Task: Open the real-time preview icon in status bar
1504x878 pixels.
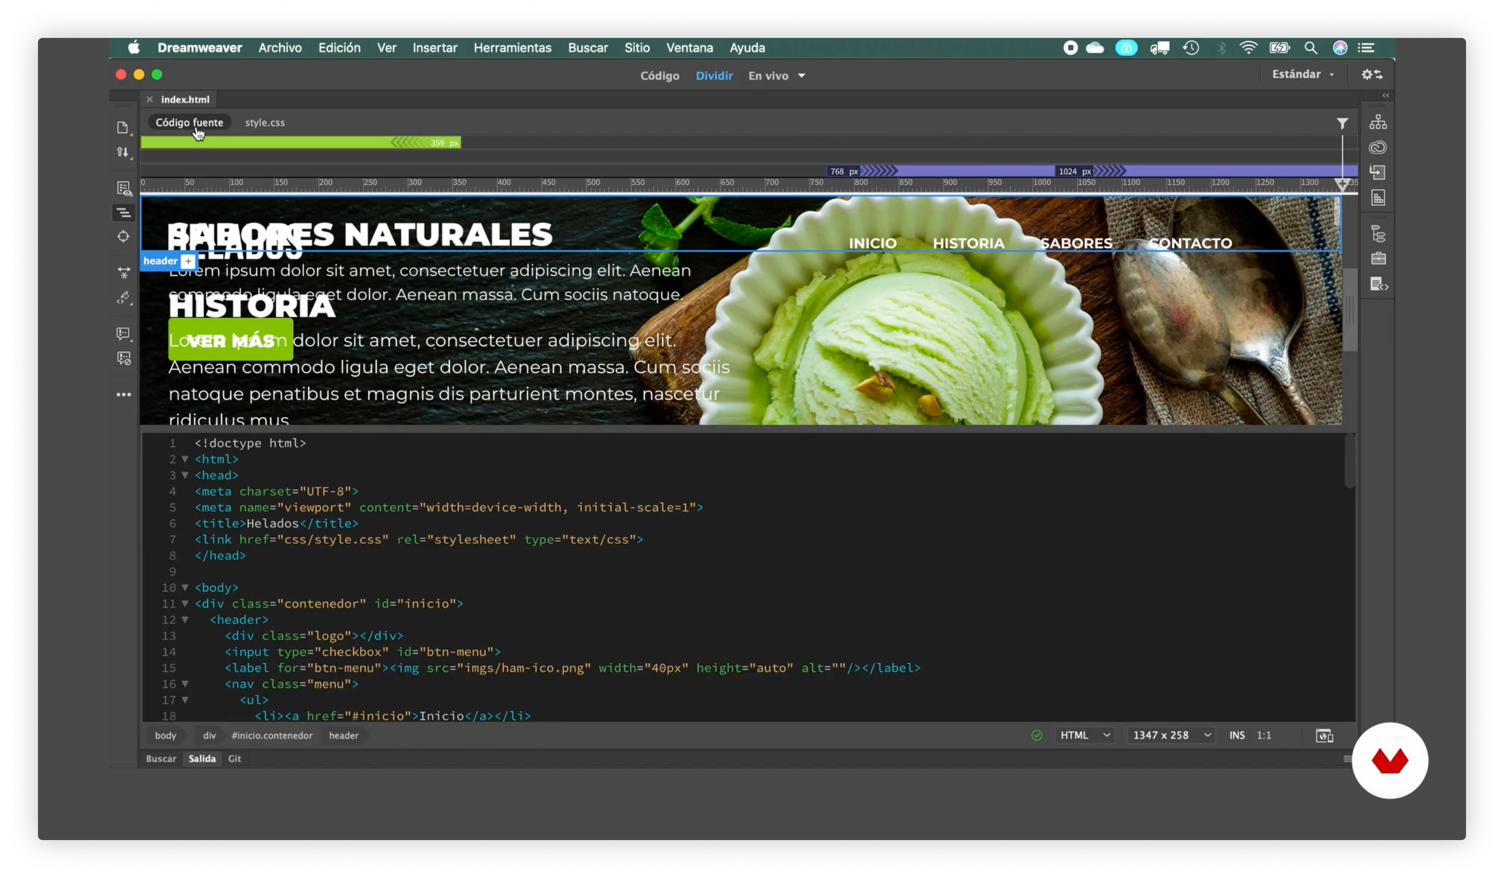Action: (x=1324, y=735)
